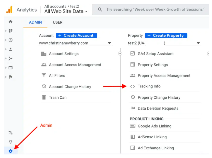The image size is (212, 158).
Task: Expand the Realtime sidebar section arrow
Action: pyautogui.click(x=6, y=40)
